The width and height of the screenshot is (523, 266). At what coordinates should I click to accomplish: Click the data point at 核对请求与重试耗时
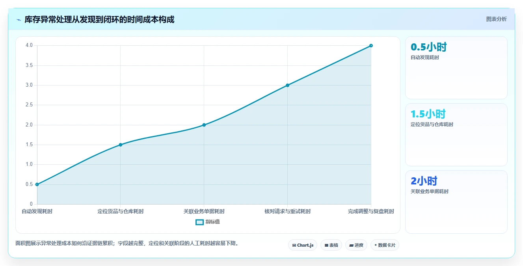click(x=288, y=85)
